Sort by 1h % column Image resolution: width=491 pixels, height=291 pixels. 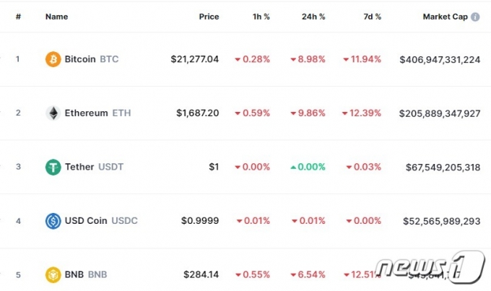(261, 17)
